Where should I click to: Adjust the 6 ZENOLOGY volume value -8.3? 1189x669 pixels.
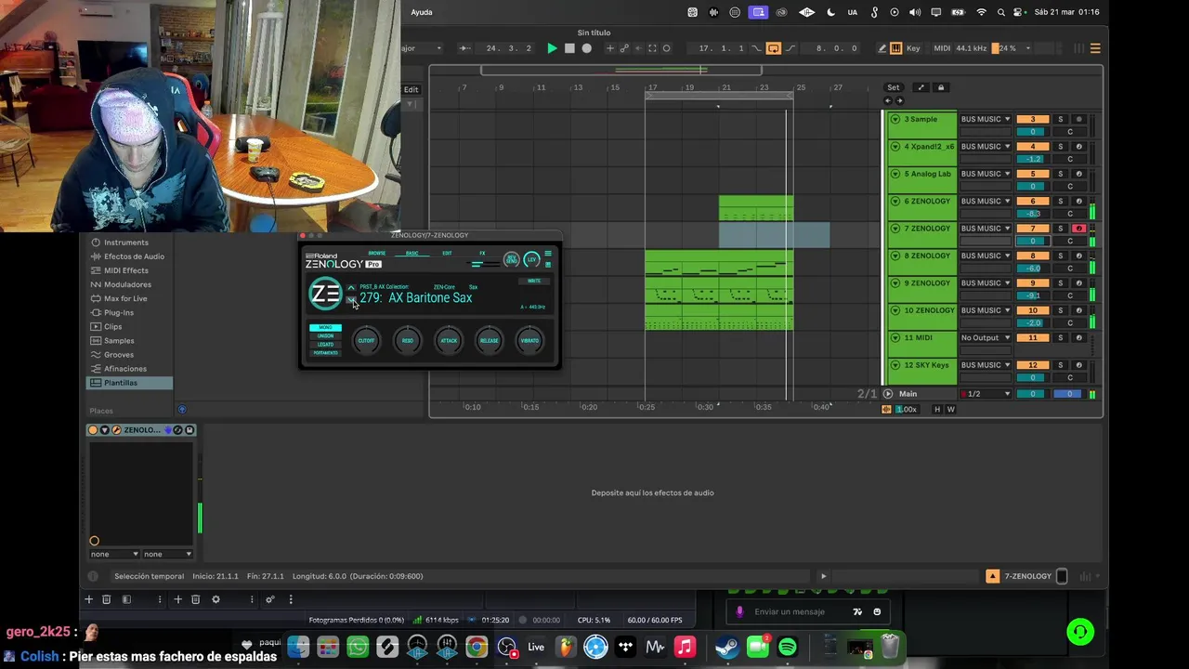[x=1032, y=214]
